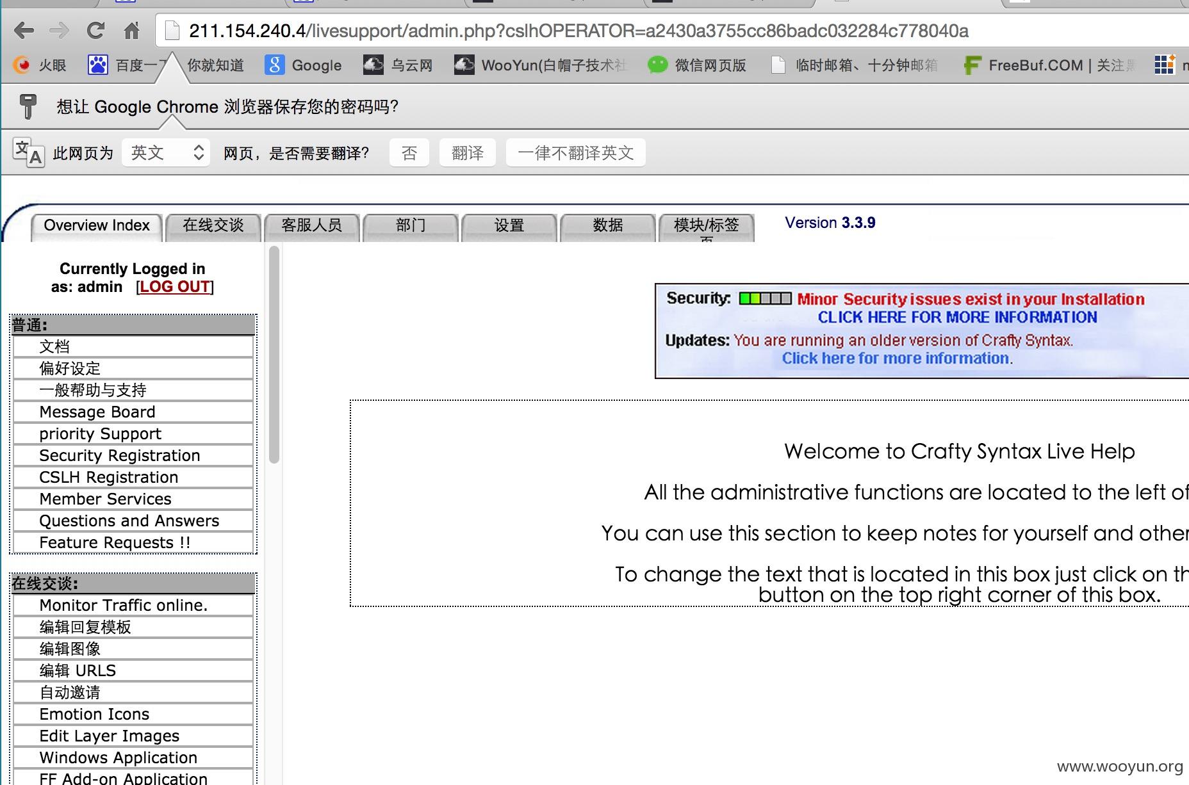This screenshot has height=785, width=1189.
Task: Click here for more update information
Action: pos(896,359)
